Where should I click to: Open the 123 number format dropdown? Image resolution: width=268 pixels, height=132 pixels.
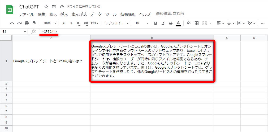[x=94, y=23]
